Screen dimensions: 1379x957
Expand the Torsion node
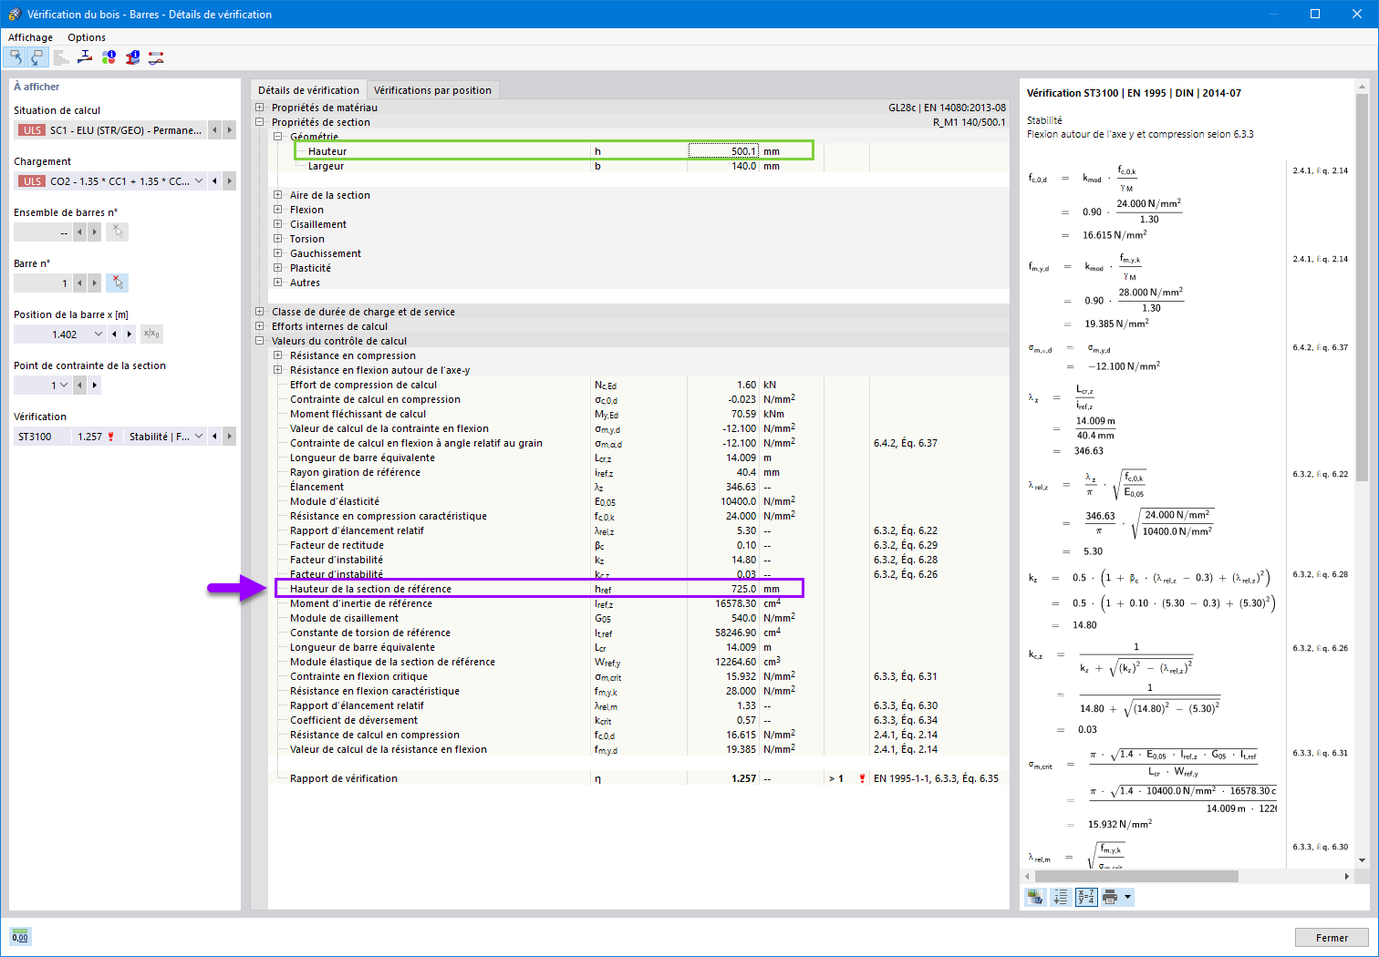[x=278, y=239]
